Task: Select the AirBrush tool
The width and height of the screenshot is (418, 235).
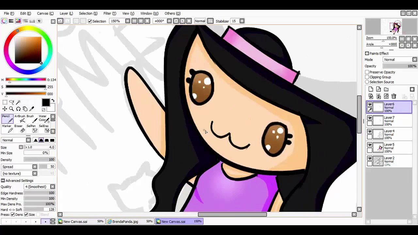Action: [20, 118]
